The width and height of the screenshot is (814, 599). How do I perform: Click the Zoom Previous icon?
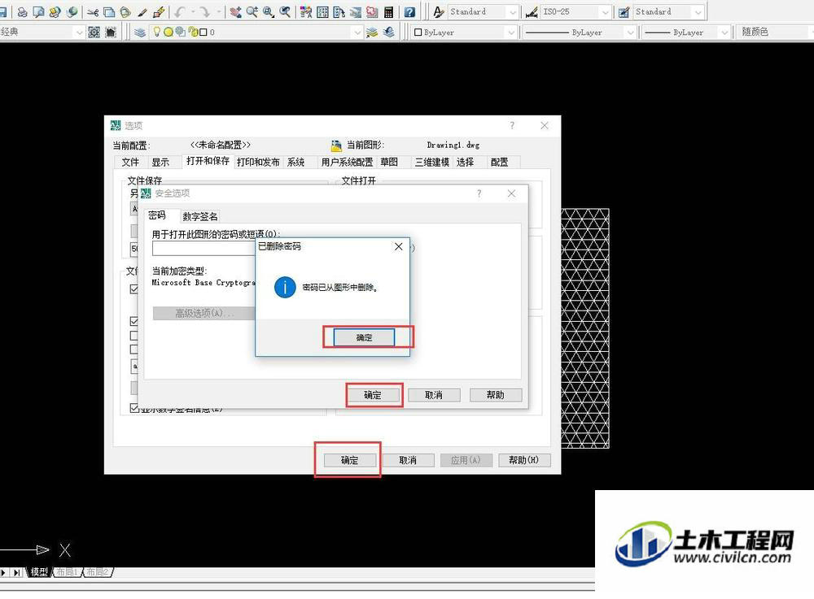pyautogui.click(x=284, y=12)
